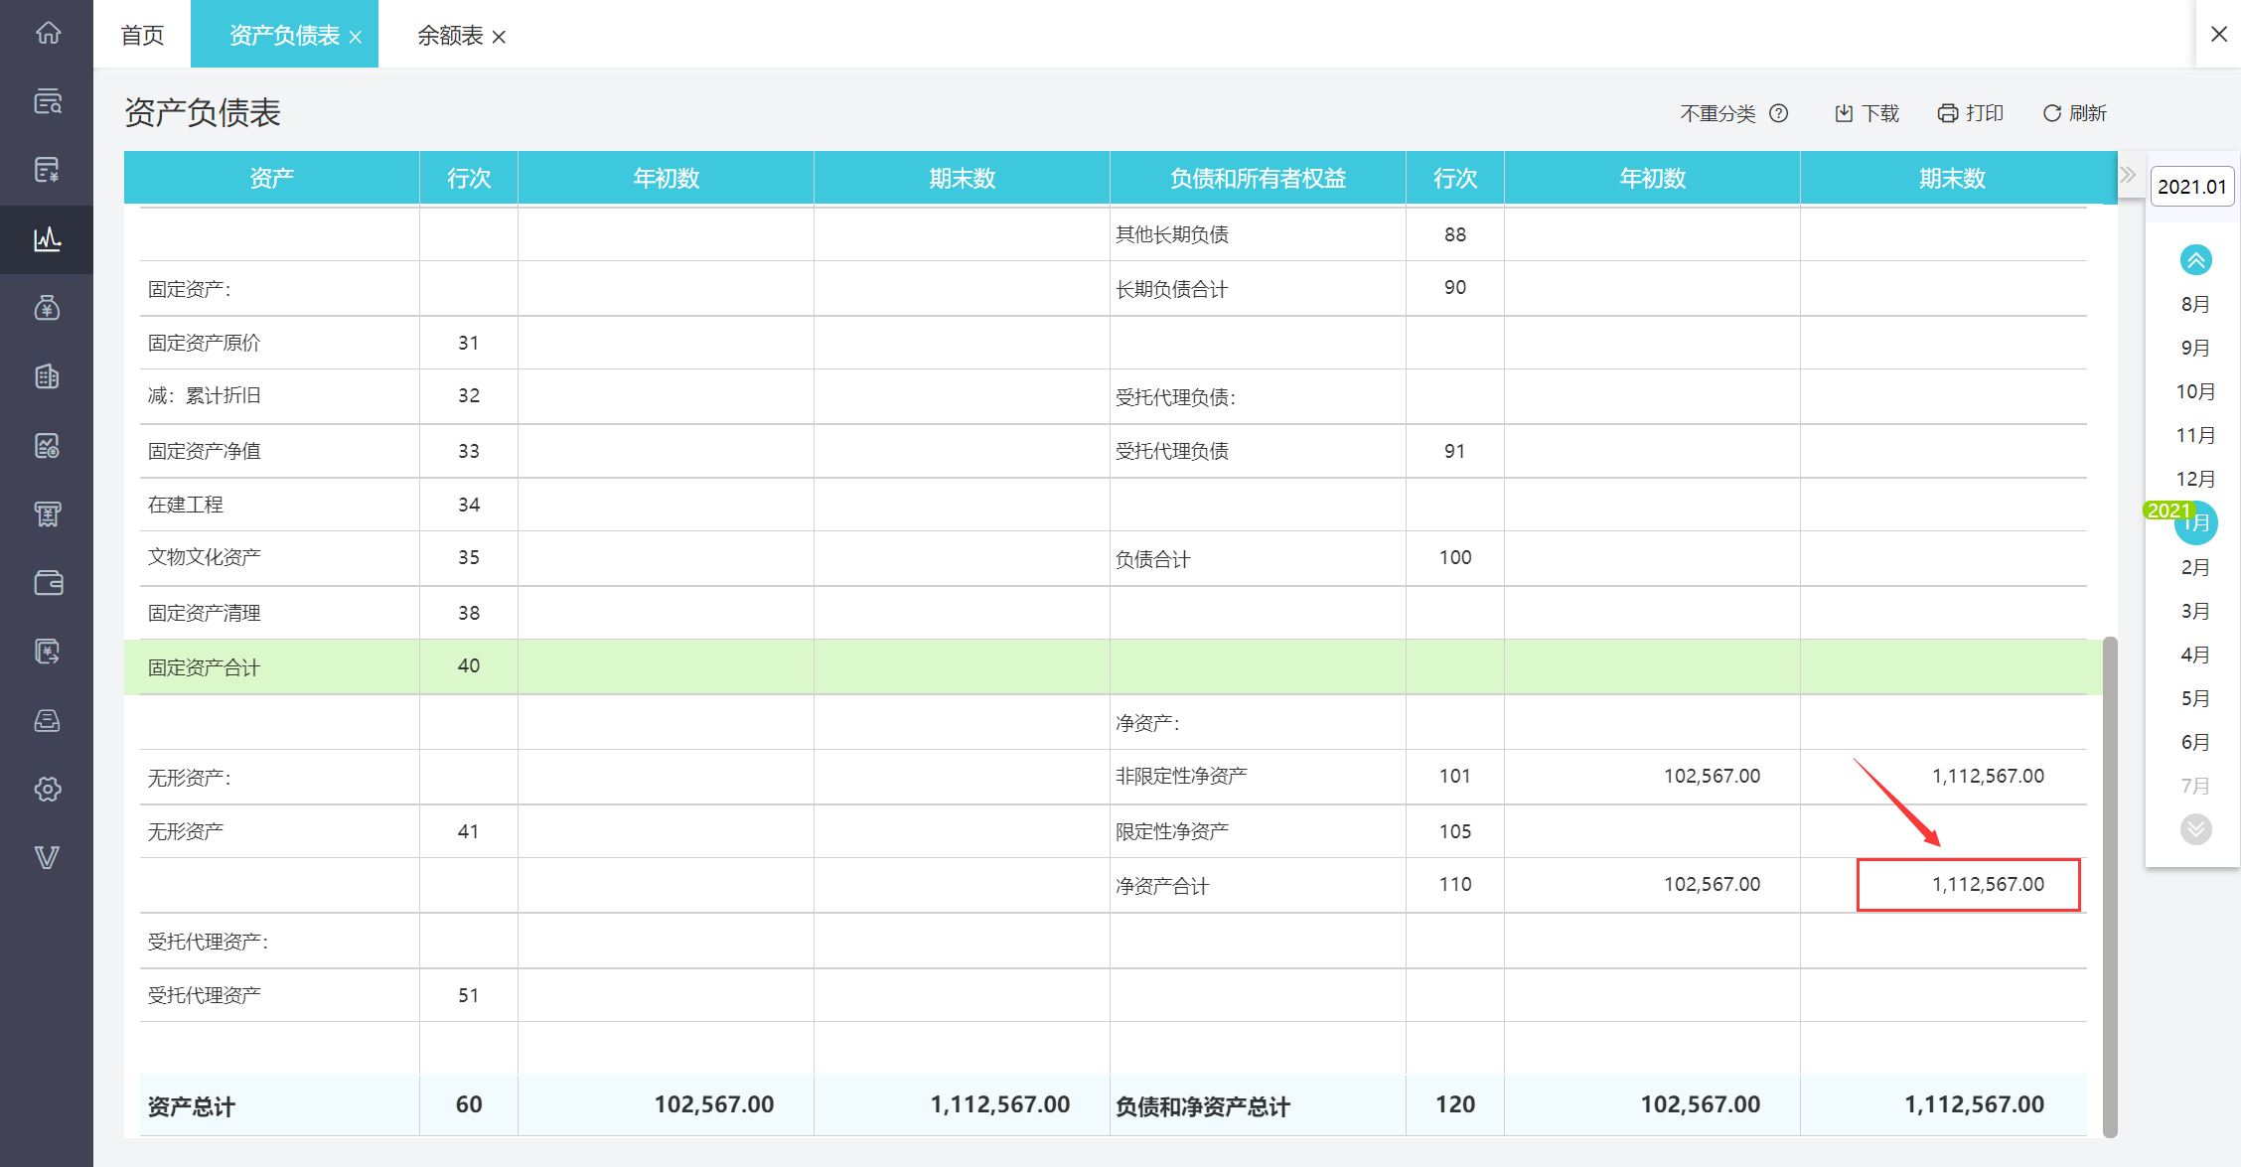
Task: Open the ledger sidebar icon below it
Action: (48, 170)
